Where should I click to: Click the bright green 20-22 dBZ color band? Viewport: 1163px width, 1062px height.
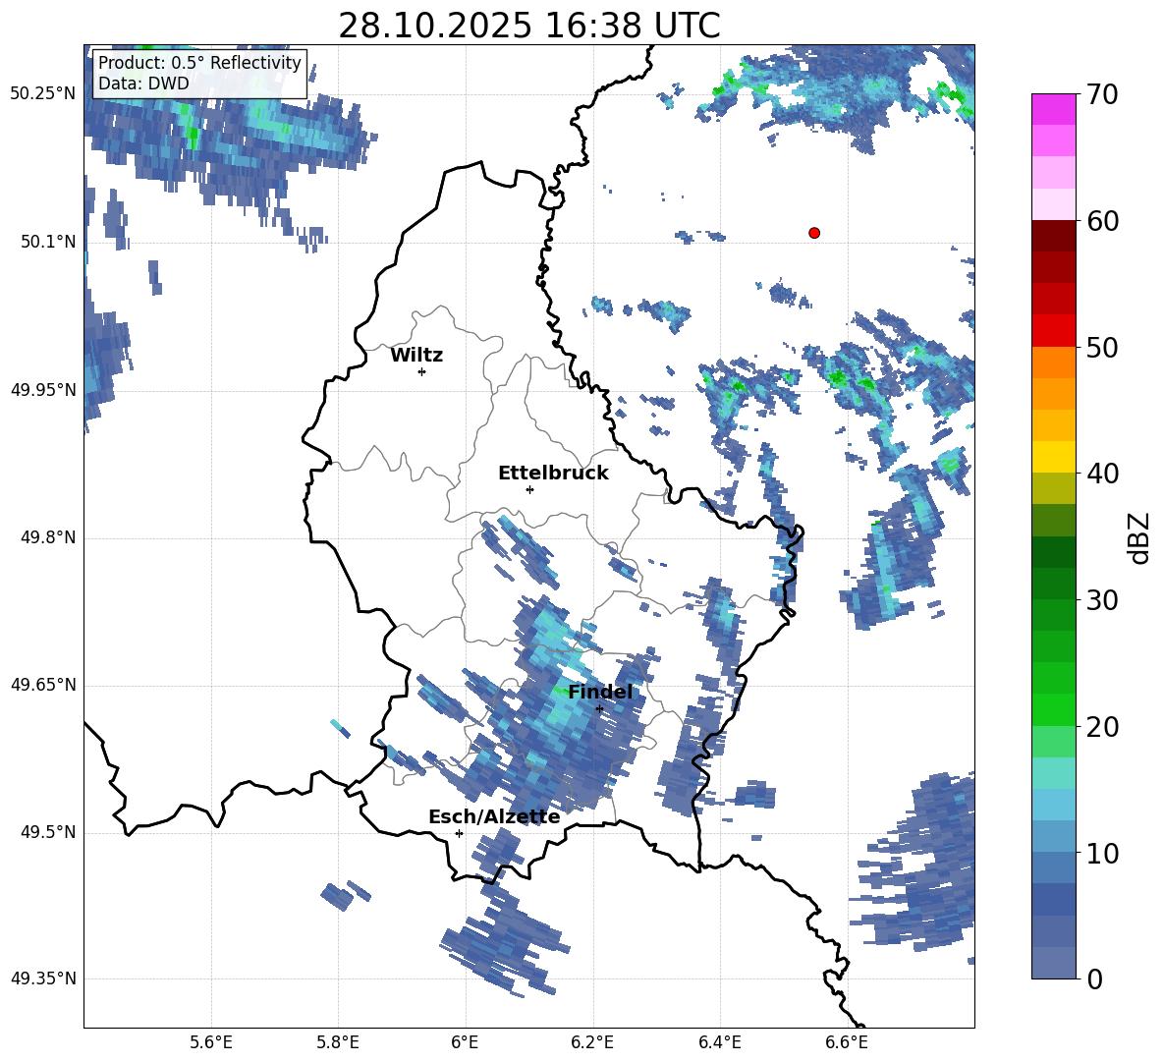pyautogui.click(x=1053, y=709)
